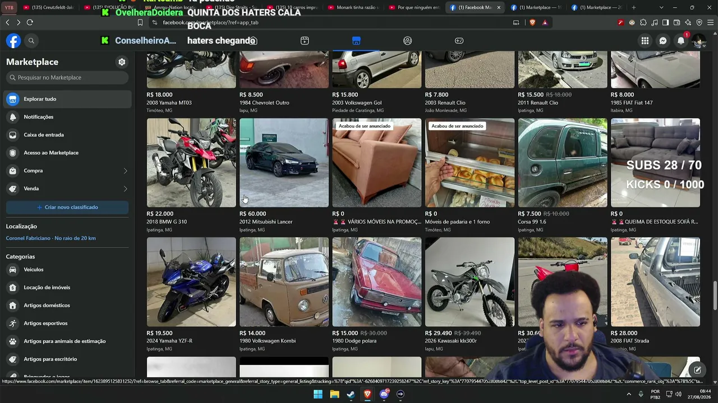This screenshot has width=718, height=403.
Task: Open the 2012 Mitsubishi Lancer listing photo
Action: point(284,162)
